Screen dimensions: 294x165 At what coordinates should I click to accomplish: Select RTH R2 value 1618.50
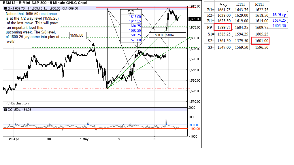pyautogui.click(x=261, y=15)
